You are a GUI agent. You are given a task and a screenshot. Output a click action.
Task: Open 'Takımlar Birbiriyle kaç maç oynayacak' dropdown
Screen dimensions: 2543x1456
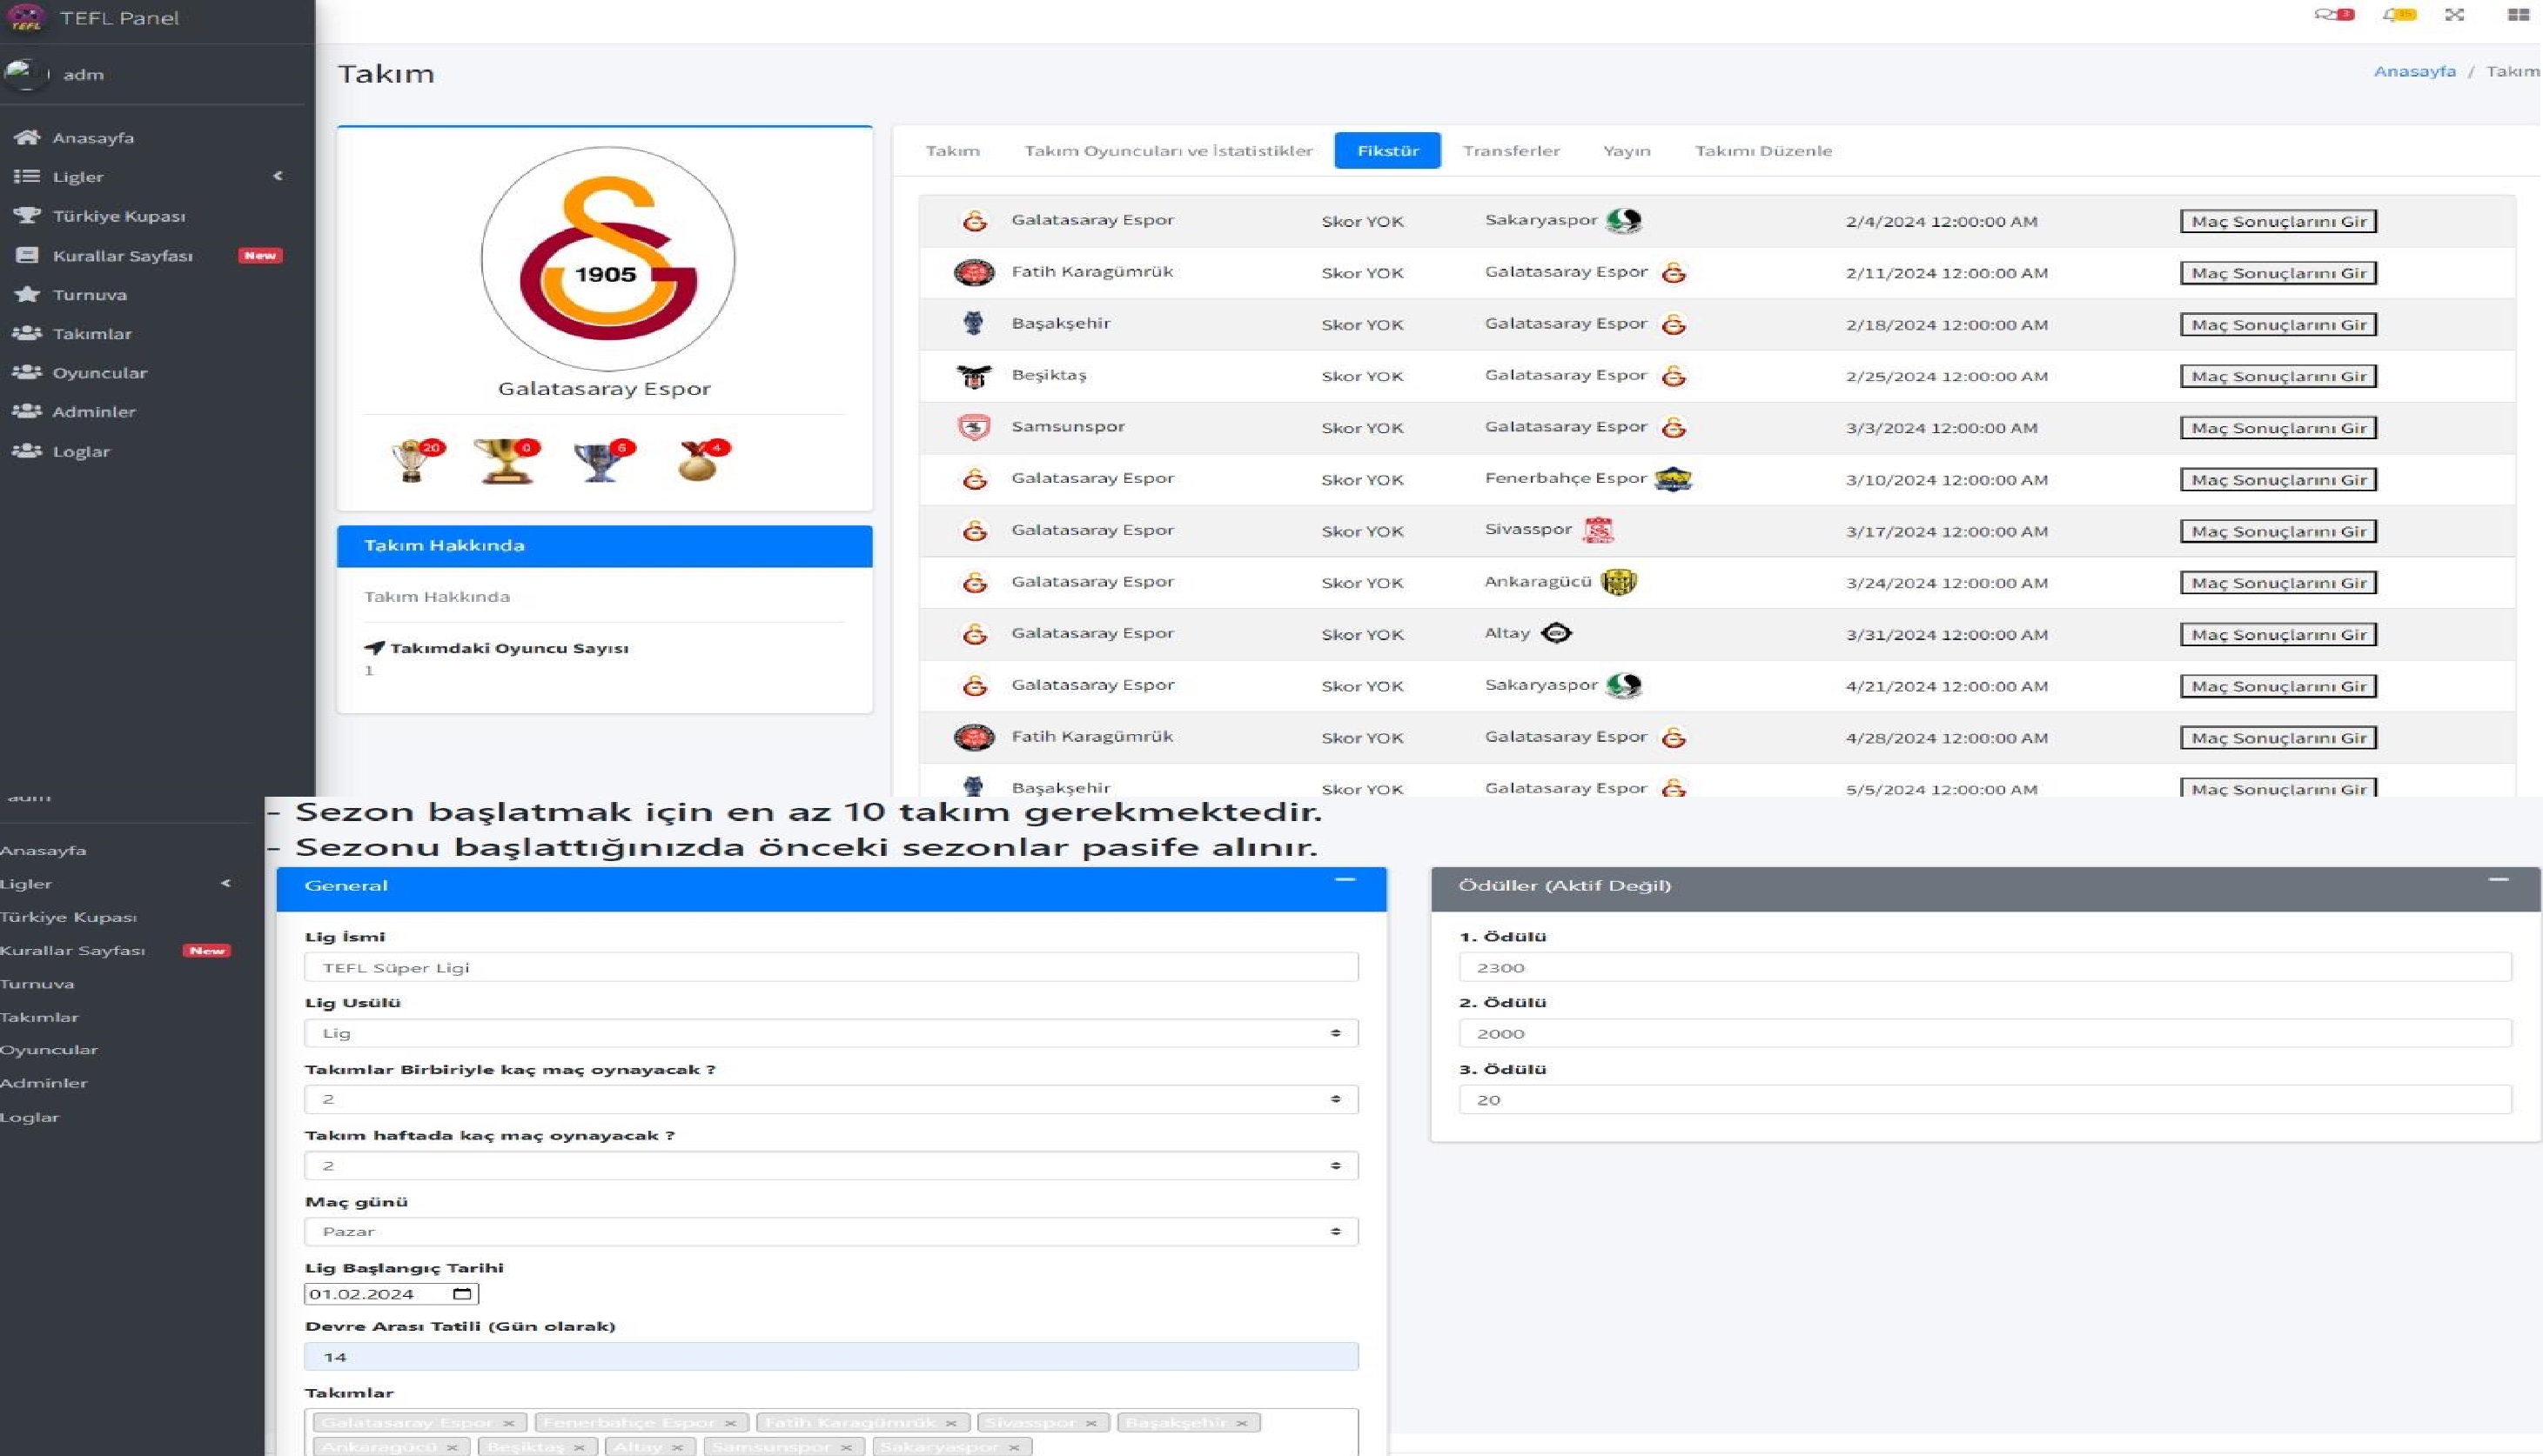pos(831,1099)
